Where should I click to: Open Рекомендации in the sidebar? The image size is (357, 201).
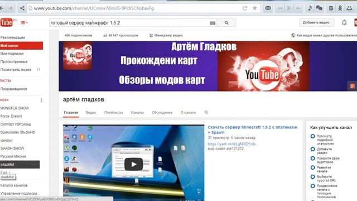click(13, 37)
